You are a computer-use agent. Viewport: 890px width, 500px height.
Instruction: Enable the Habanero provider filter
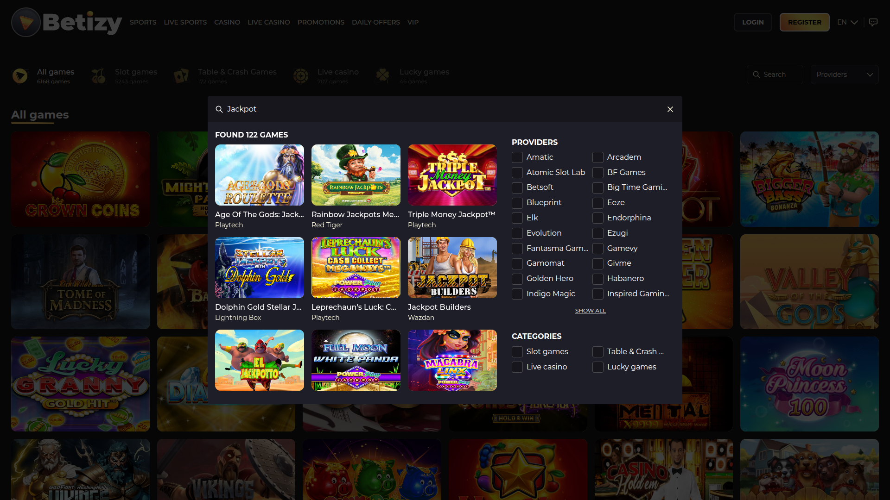(598, 279)
